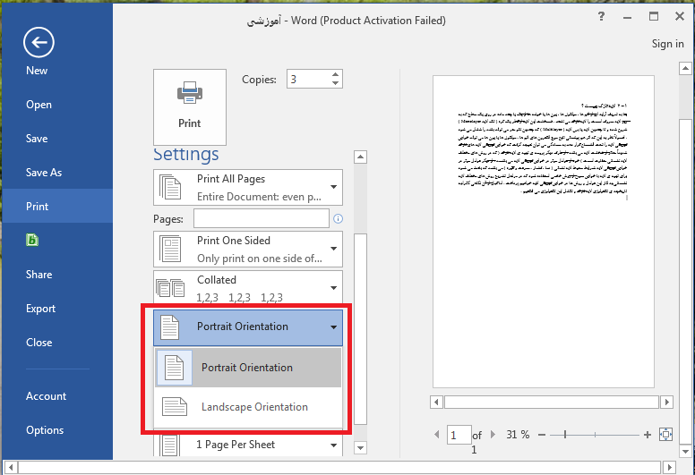Click settings panel scroll down arrow
Screen dimensions: 695x475
pyautogui.click(x=360, y=447)
